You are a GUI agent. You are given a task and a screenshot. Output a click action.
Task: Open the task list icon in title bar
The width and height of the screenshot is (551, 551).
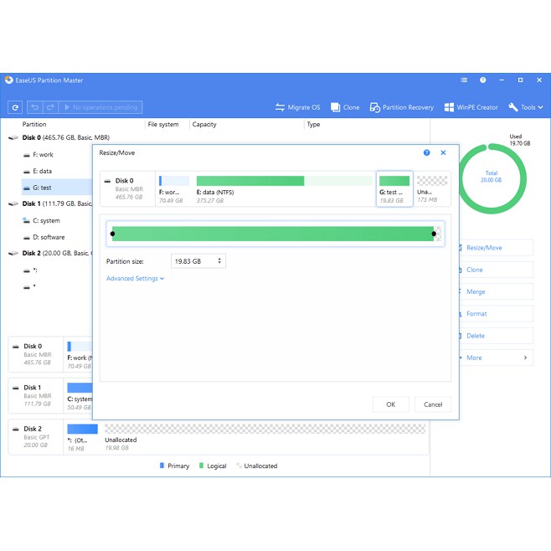click(464, 80)
